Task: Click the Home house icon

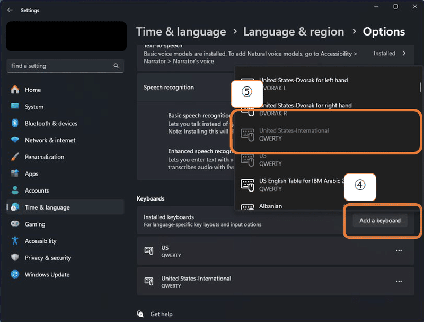Action: pos(15,90)
